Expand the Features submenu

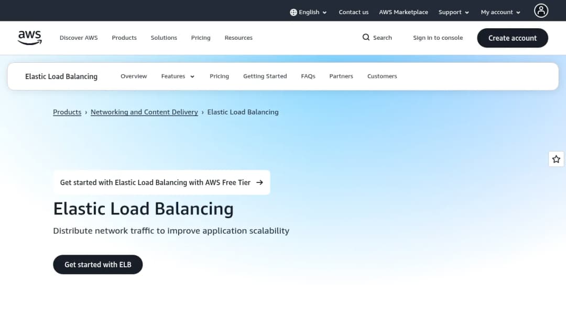(x=178, y=76)
